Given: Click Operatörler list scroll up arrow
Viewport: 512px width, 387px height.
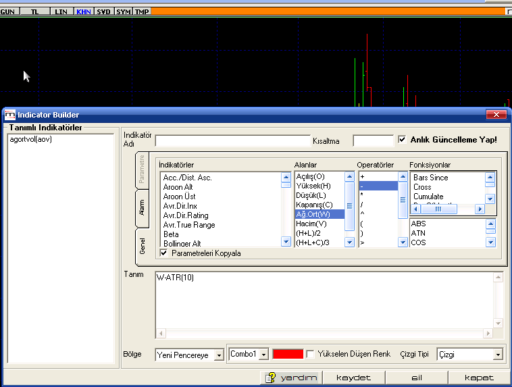Looking at the screenshot, I should [403, 177].
